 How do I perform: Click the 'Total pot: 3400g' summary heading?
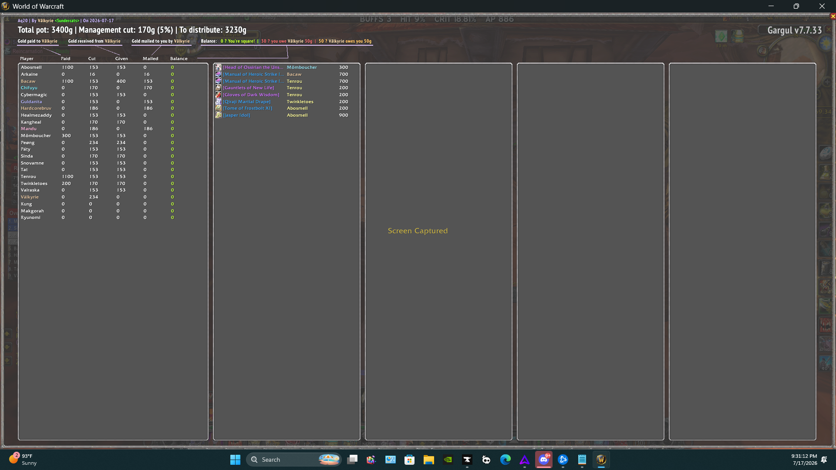[45, 30]
